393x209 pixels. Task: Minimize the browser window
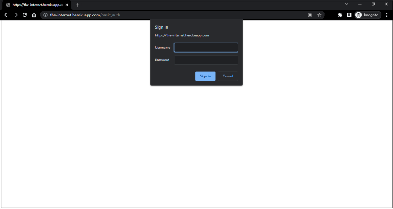click(x=360, y=4)
